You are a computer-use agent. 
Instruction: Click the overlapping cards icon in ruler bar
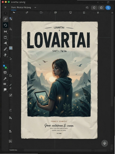tap(55, 13)
